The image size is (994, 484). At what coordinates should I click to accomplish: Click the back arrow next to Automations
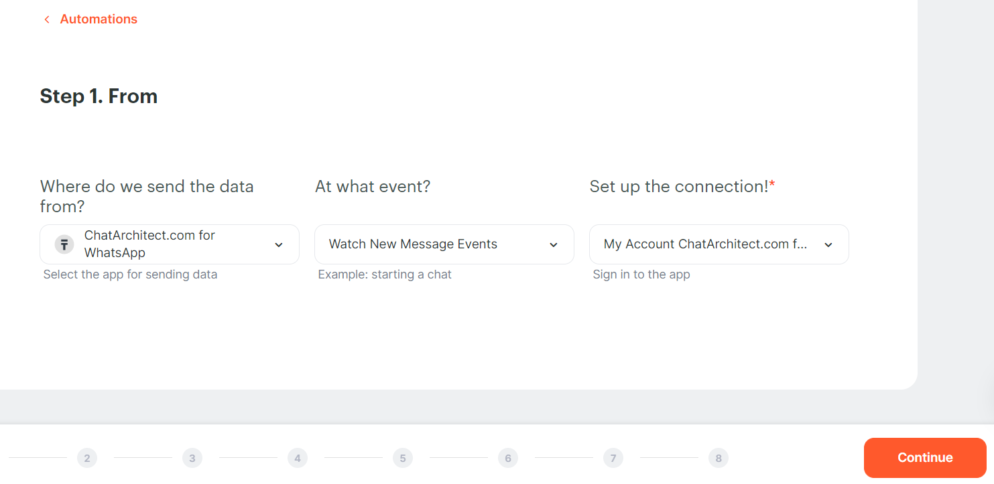tap(46, 19)
